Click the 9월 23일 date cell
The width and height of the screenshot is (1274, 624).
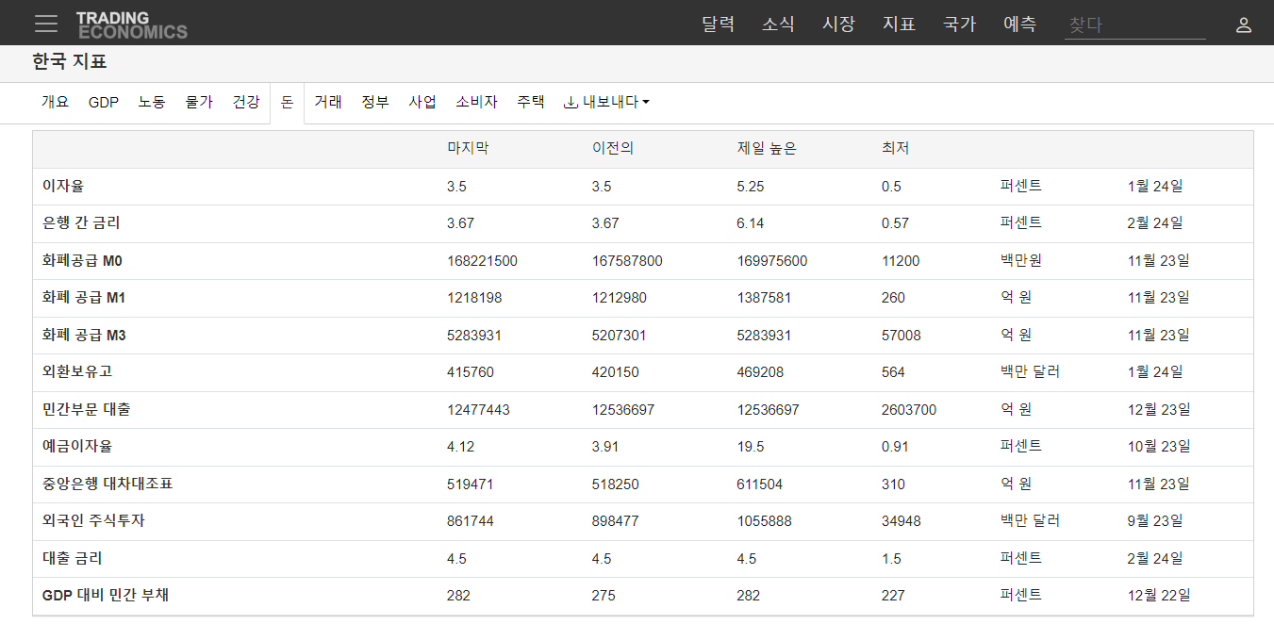1155,521
